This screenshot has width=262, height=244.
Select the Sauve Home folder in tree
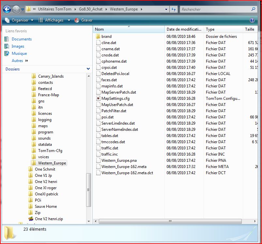[x=46, y=206]
